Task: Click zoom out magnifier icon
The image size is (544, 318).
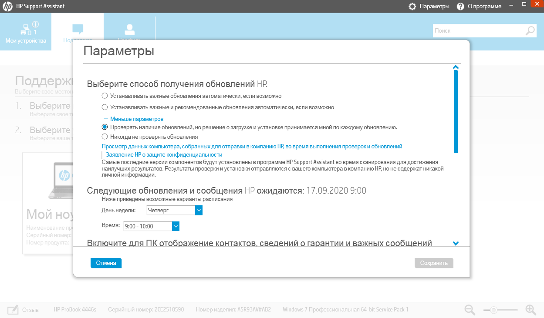Action: pos(470,310)
